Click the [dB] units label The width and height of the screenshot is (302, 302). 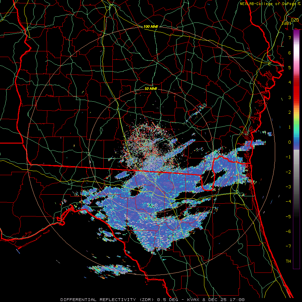pyautogui.click(x=287, y=23)
